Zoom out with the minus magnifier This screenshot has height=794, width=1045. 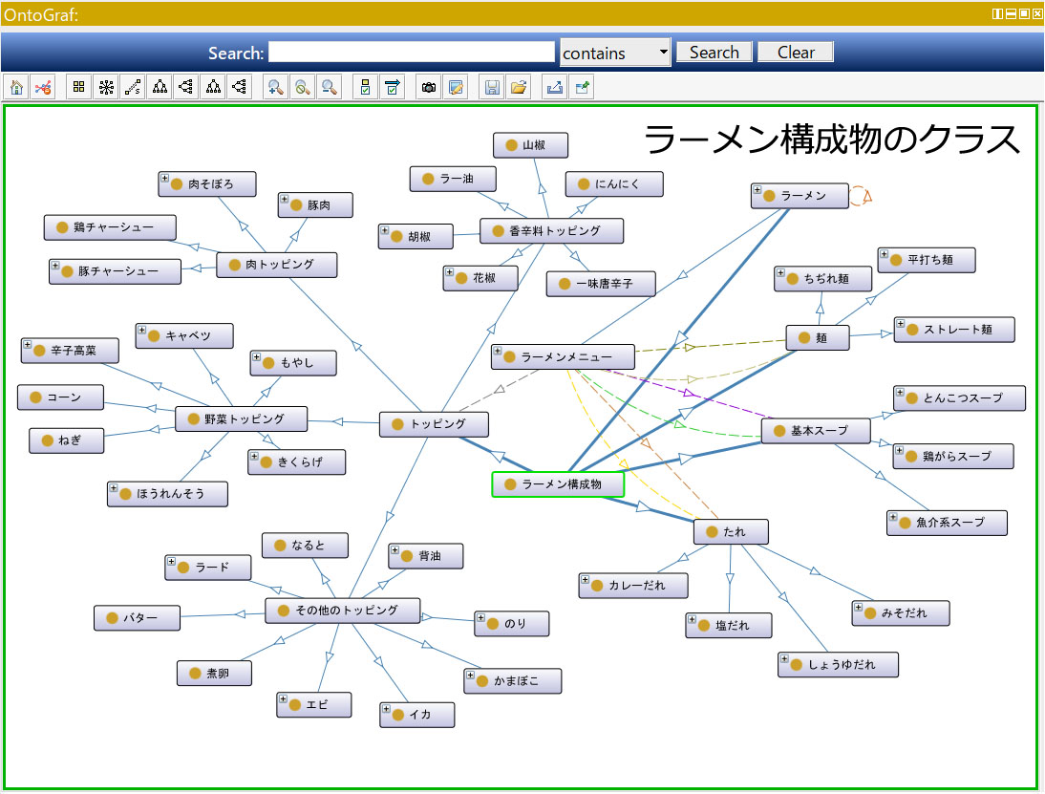coord(330,87)
